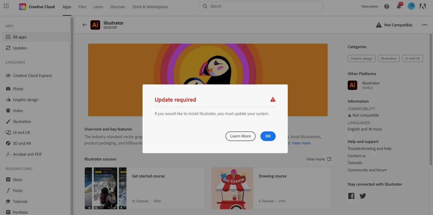Open the three-dot more options menu
This screenshot has height=215, width=433.
point(425,25)
